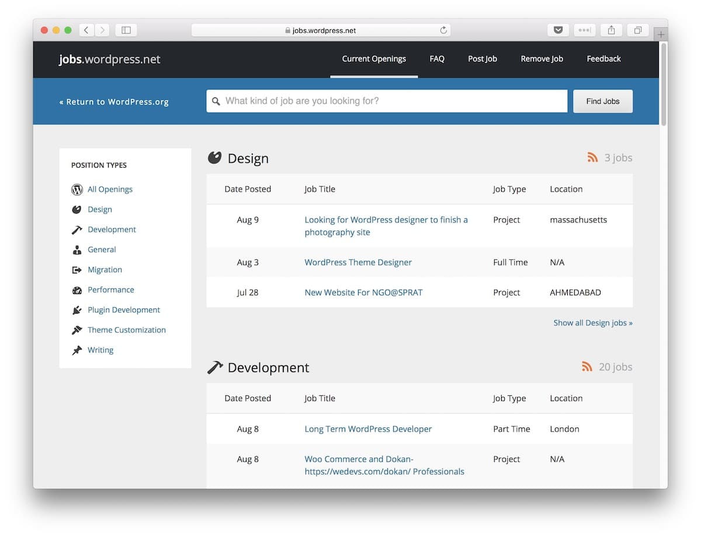Click 'massachusetts' location cell
This screenshot has height=536, width=701.
click(578, 220)
